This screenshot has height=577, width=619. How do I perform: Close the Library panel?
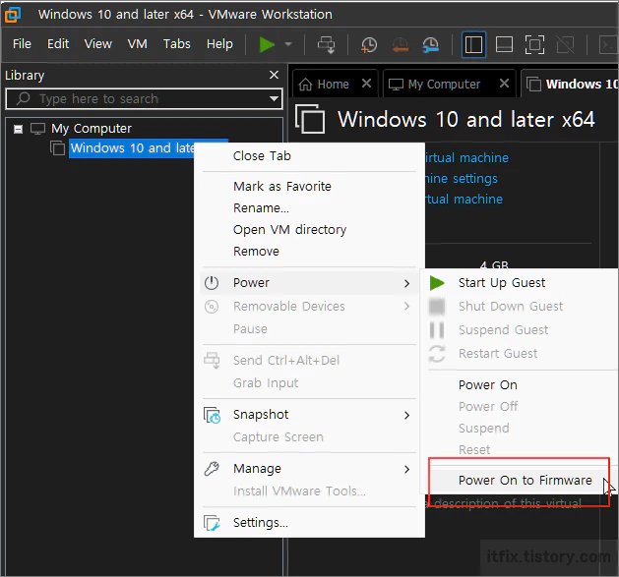coord(274,75)
